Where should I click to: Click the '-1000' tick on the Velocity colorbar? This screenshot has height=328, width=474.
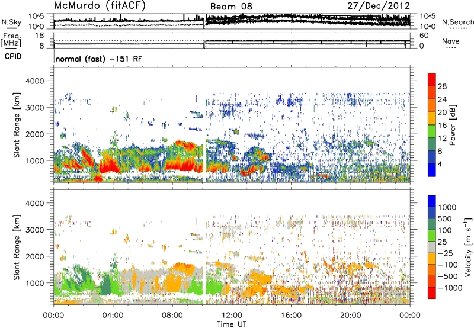click(450, 288)
